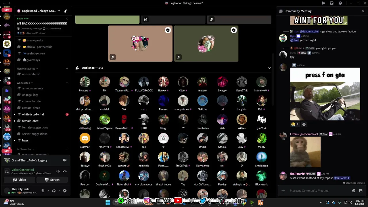The height and width of the screenshot is (207, 368).
Task: Close the Community Meeting chat panel
Action: (363, 11)
